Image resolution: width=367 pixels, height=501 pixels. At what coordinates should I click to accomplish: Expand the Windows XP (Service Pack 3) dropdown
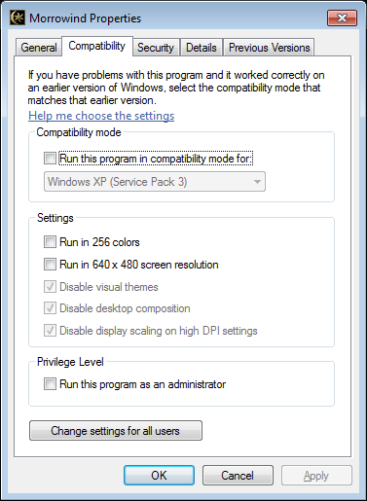click(x=155, y=182)
